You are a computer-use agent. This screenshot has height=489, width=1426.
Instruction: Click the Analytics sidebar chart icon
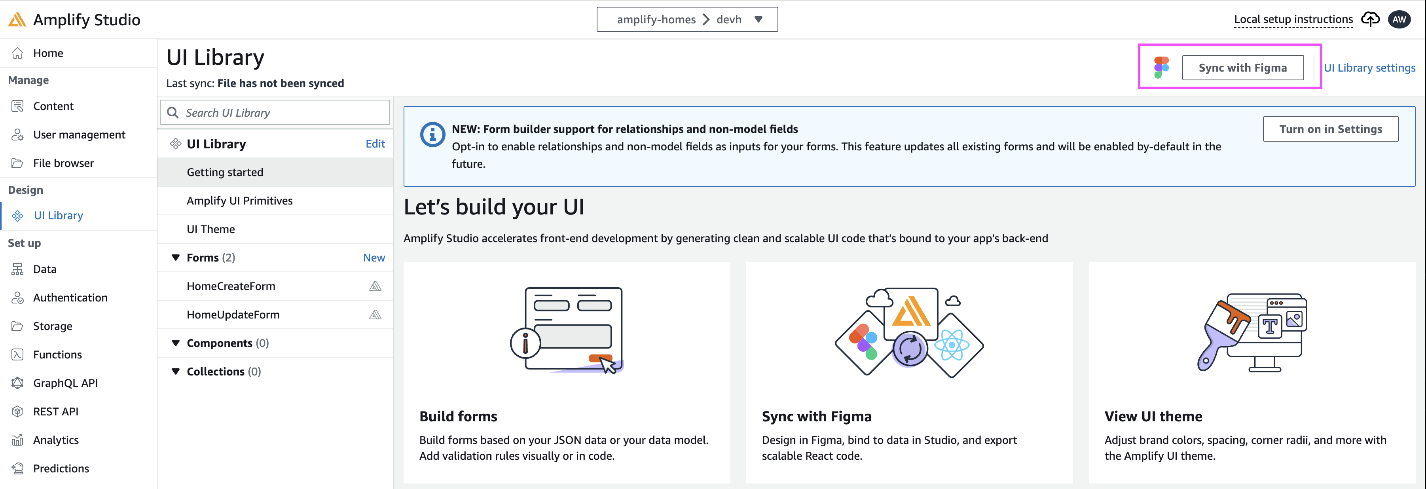click(x=18, y=440)
